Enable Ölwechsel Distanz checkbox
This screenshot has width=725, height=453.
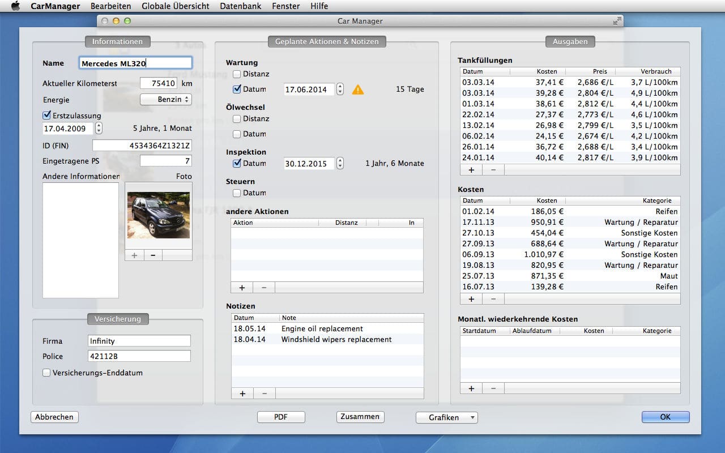[237, 119]
